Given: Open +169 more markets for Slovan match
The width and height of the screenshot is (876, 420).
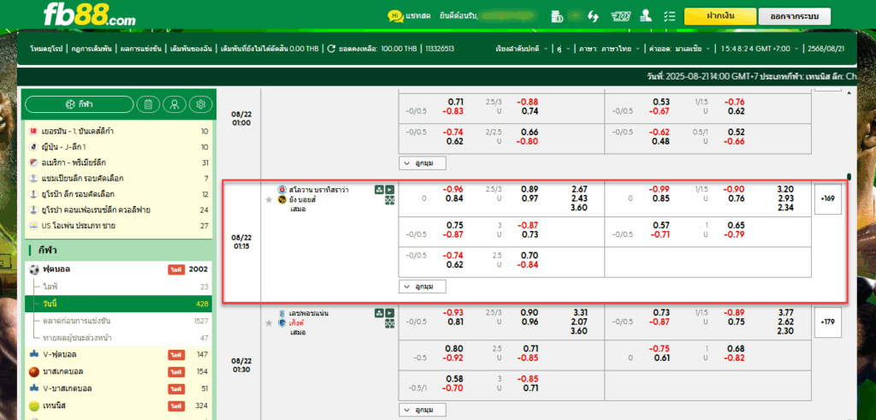Looking at the screenshot, I should tap(828, 198).
